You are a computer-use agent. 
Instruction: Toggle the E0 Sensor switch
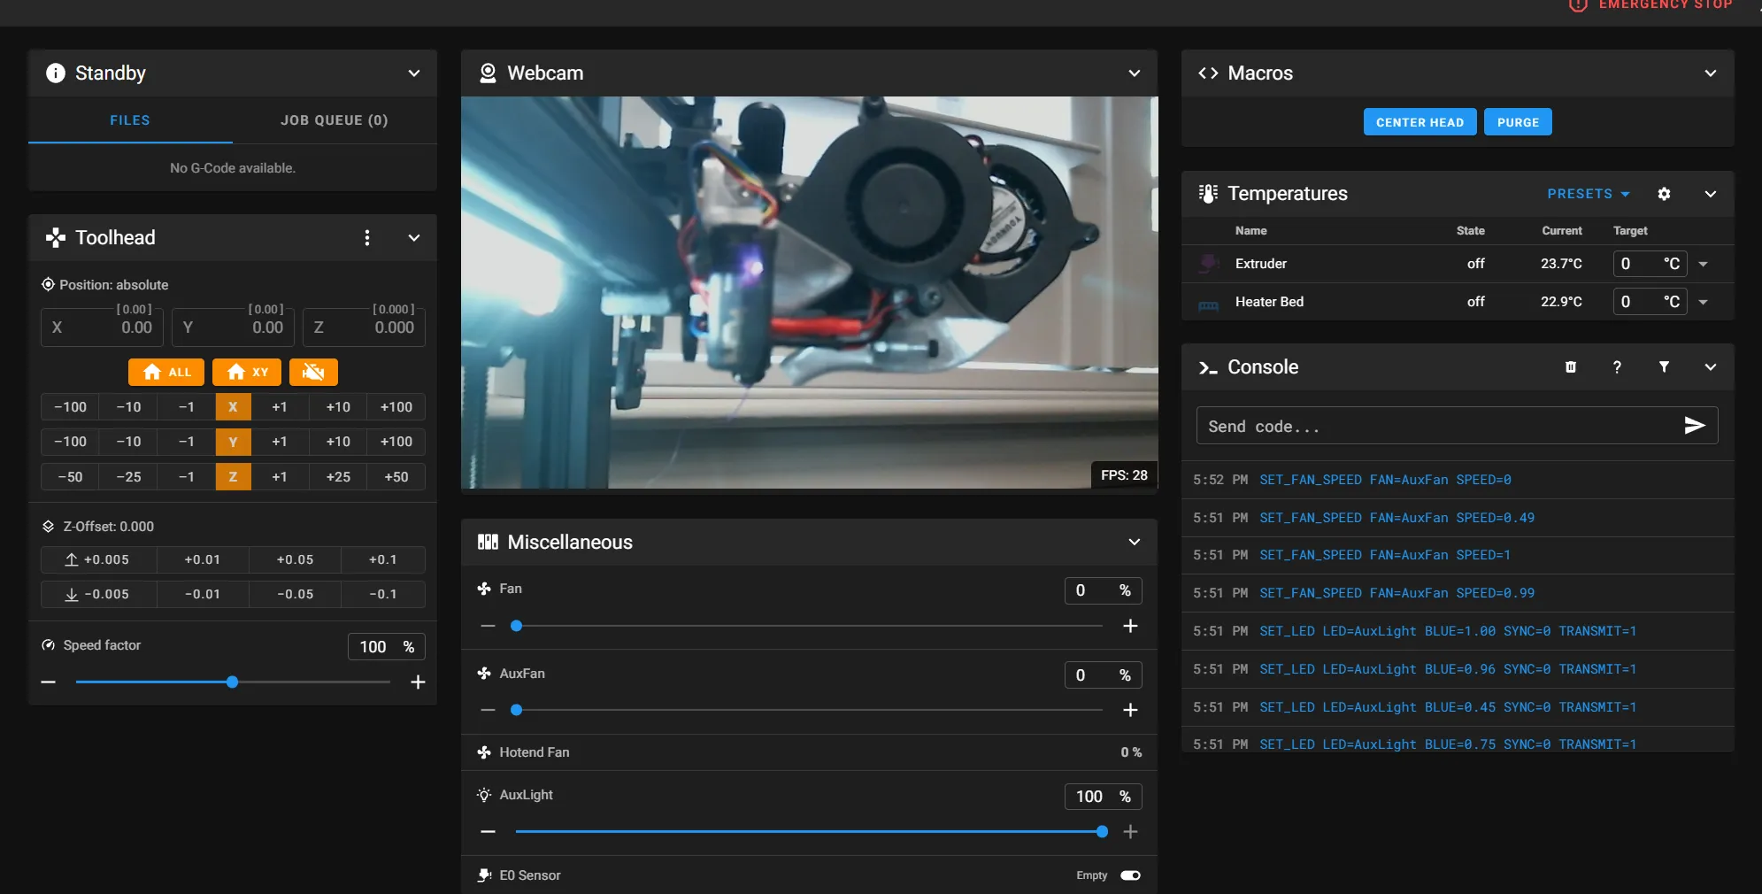pos(1130,875)
